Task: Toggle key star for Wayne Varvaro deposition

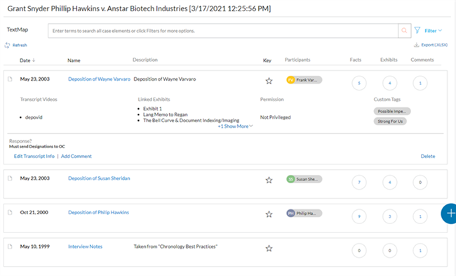Action: pyautogui.click(x=269, y=81)
